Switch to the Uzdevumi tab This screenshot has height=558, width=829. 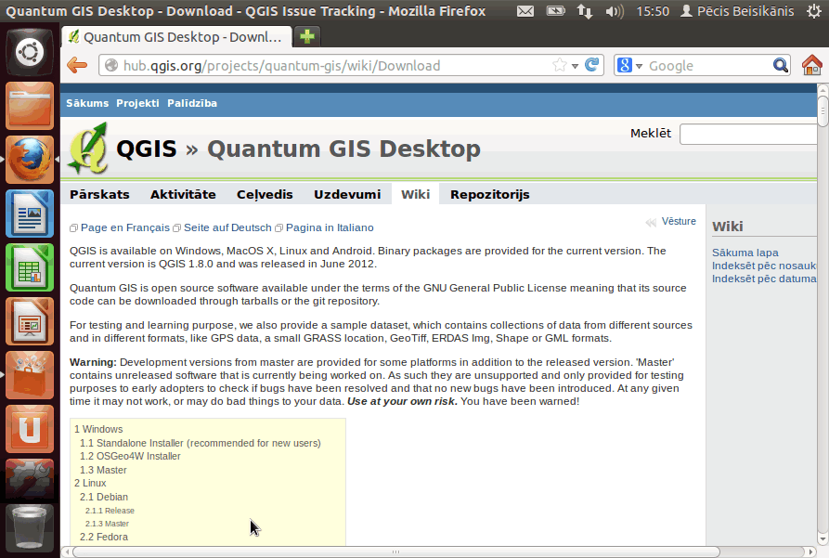[347, 194]
